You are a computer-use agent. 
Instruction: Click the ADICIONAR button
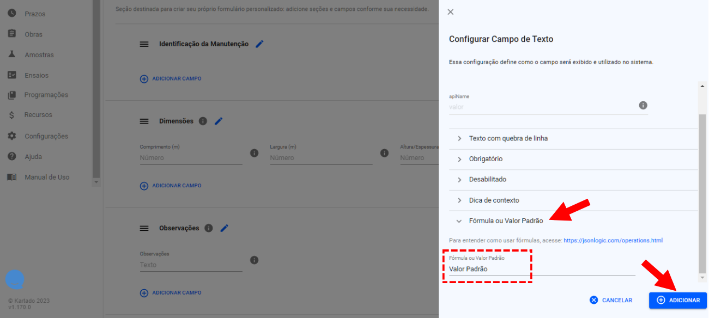677,301
